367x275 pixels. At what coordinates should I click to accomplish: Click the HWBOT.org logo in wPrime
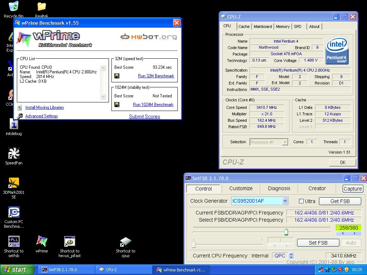pyautogui.click(x=148, y=37)
